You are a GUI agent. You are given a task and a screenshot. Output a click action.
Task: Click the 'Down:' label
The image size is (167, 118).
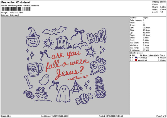(x=132, y=35)
